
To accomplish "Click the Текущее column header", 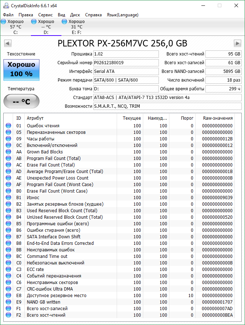I will point(130,118).
